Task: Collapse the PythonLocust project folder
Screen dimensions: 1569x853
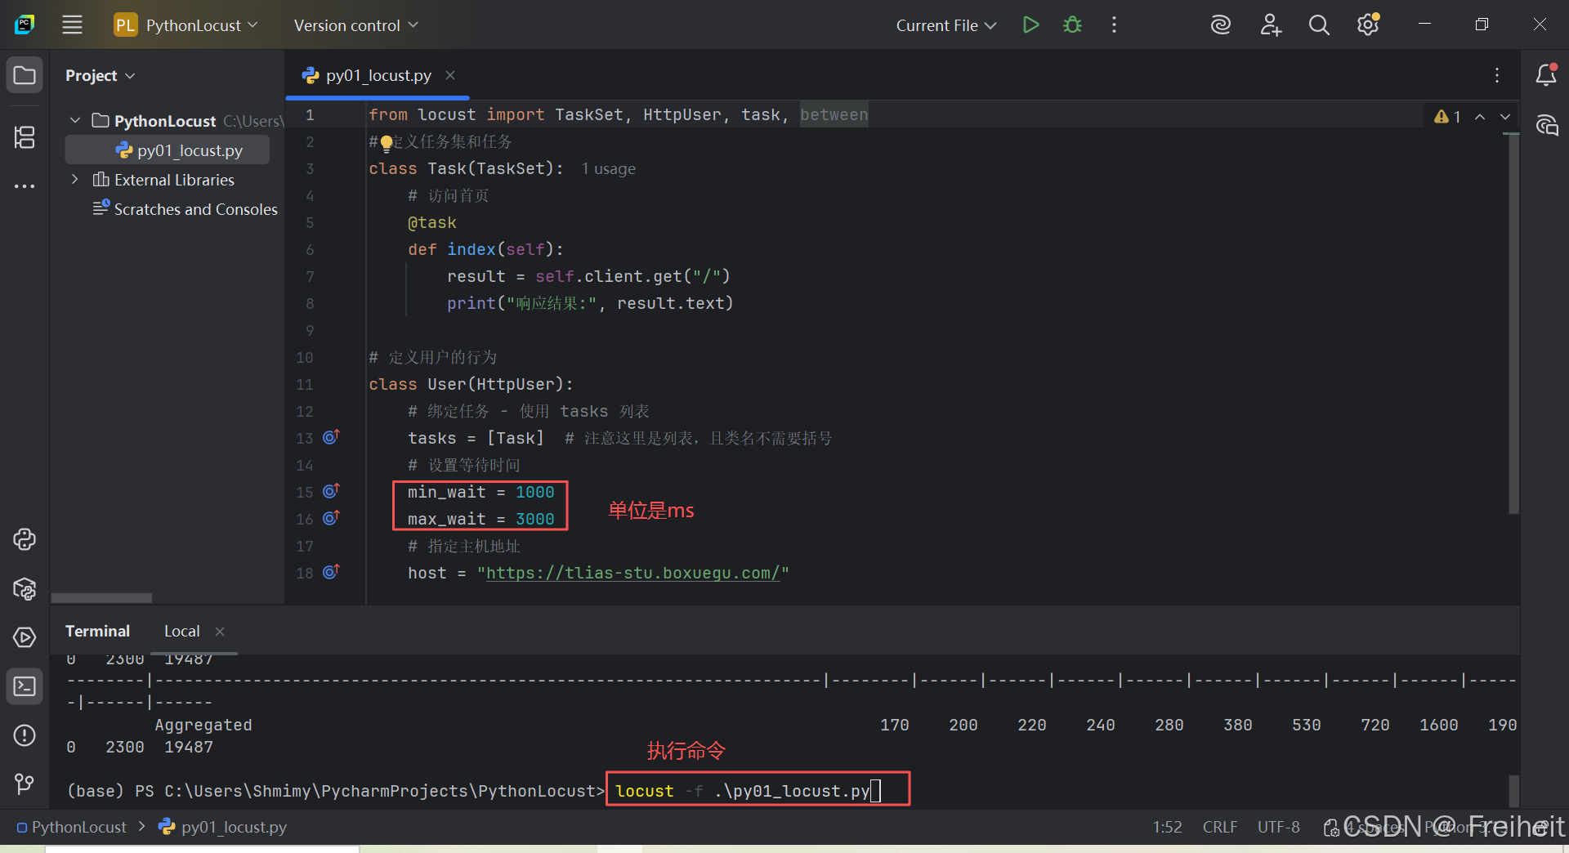Action: (x=75, y=120)
